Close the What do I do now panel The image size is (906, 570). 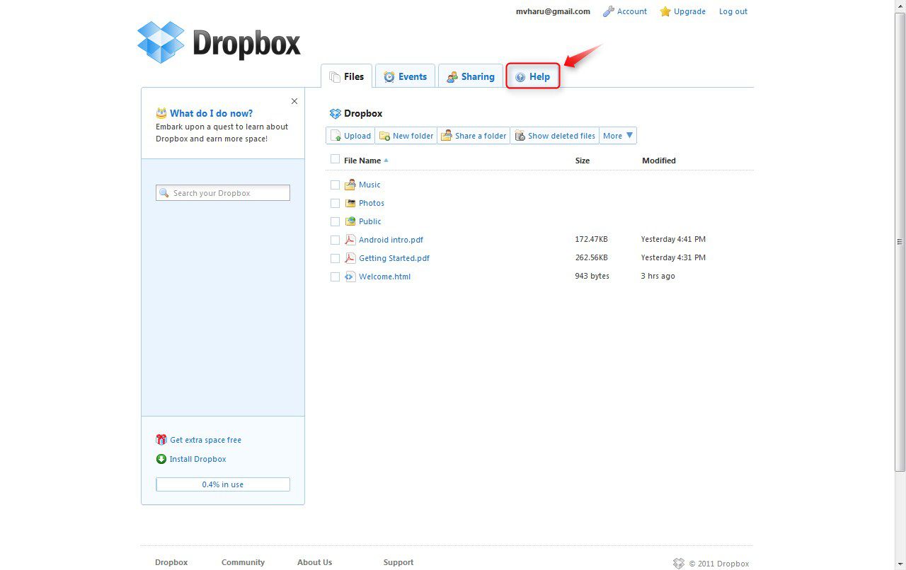point(294,101)
